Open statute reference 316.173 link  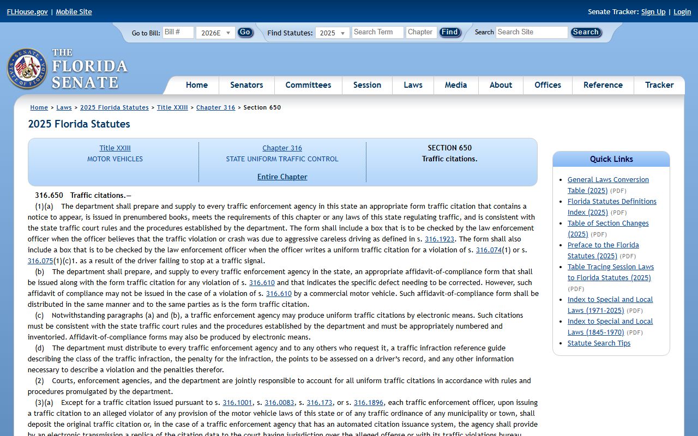[x=320, y=402]
